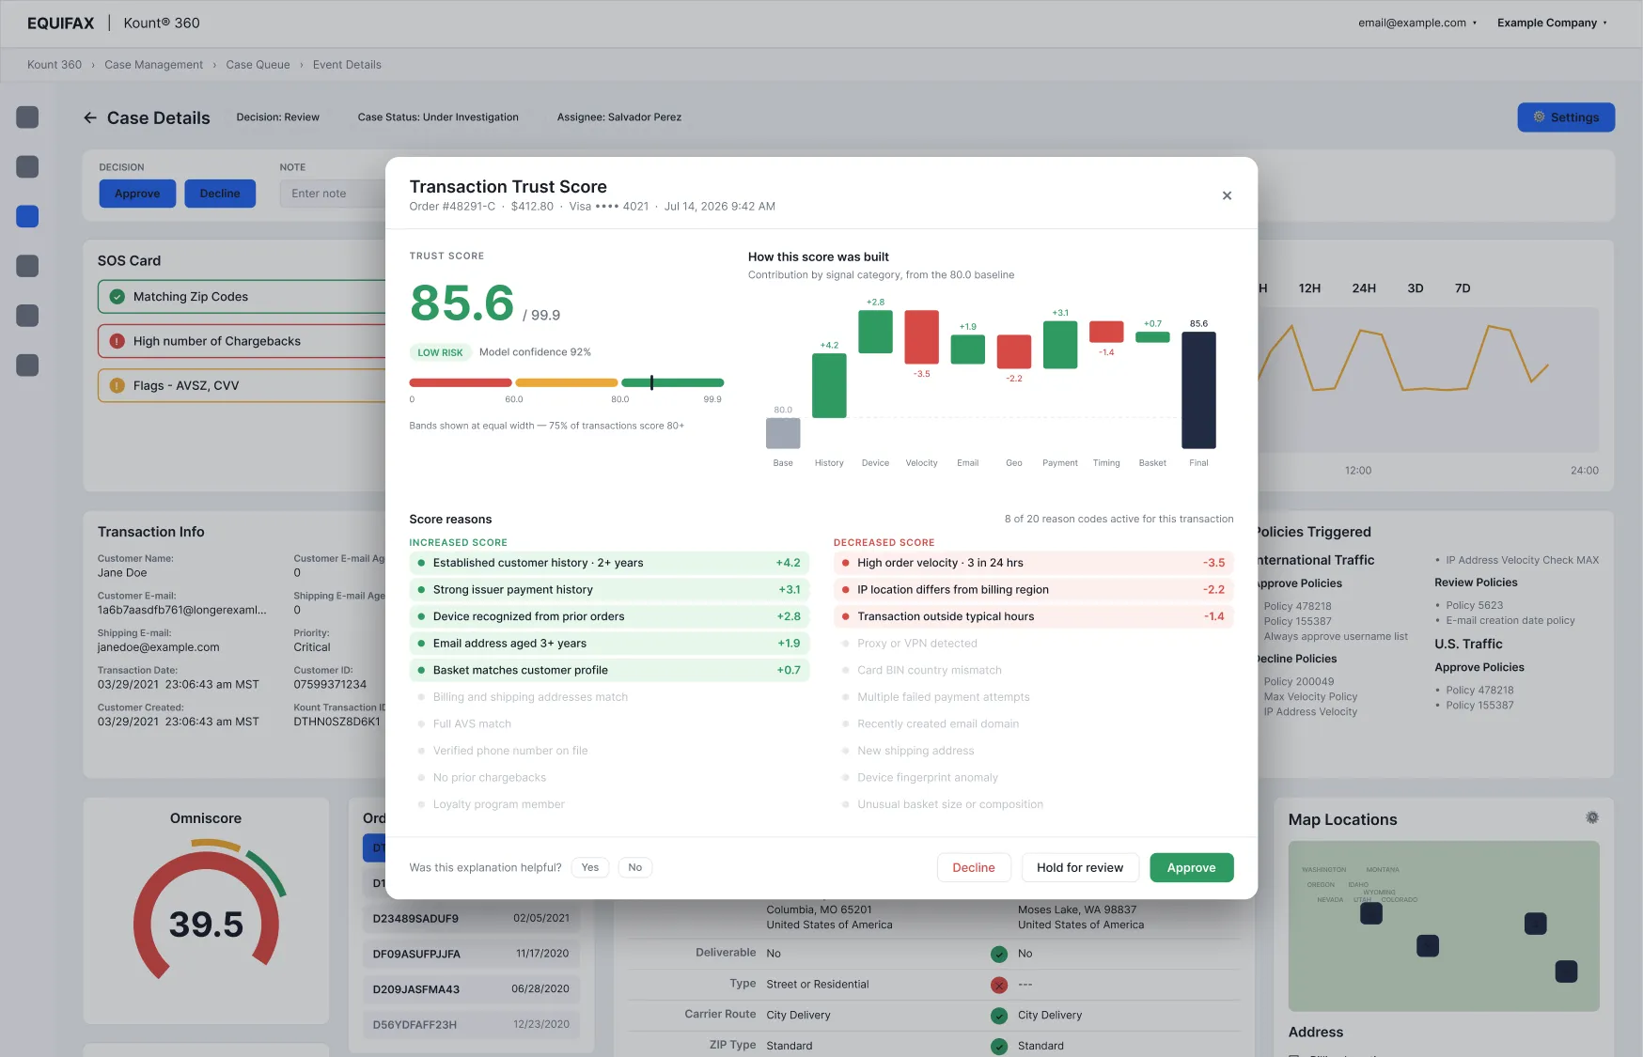This screenshot has width=1643, height=1057.
Task: Click the trust score risk band marker
Action: pos(651,382)
